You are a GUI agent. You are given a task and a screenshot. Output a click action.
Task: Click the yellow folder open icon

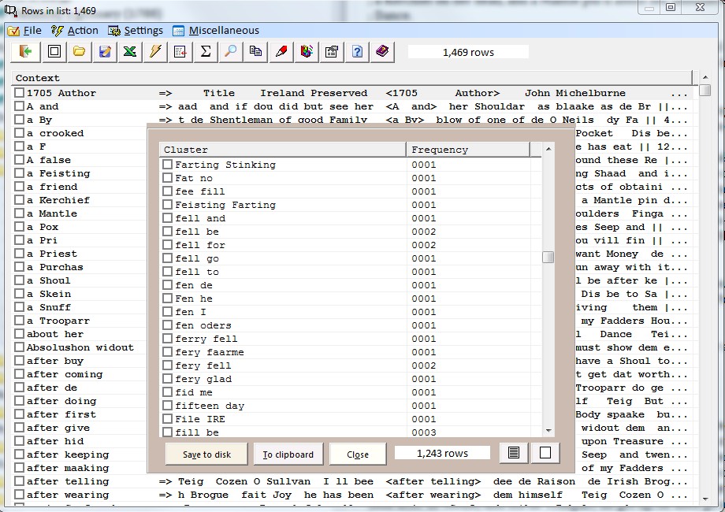point(79,52)
